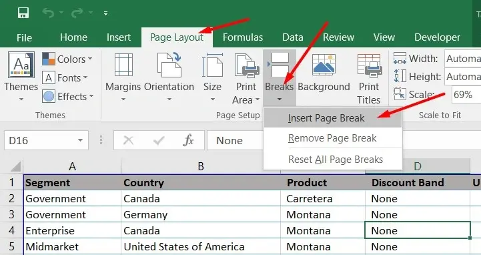Open the Customize Quick Access Toolbar arrow
481x255 pixels.
click(x=105, y=13)
